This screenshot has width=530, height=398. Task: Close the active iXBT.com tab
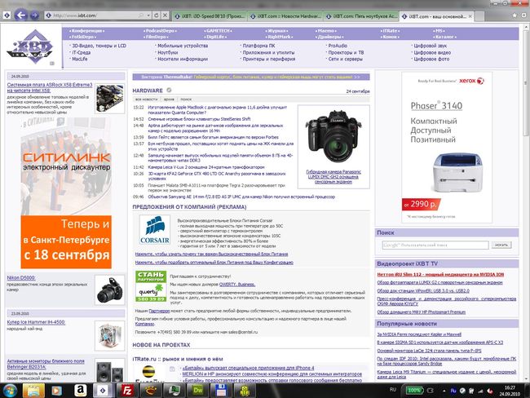(x=470, y=15)
